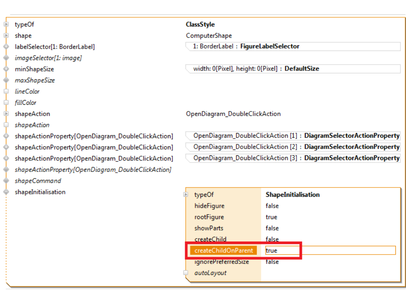
Task: Click the ComputerShape value
Action: pos(209,36)
